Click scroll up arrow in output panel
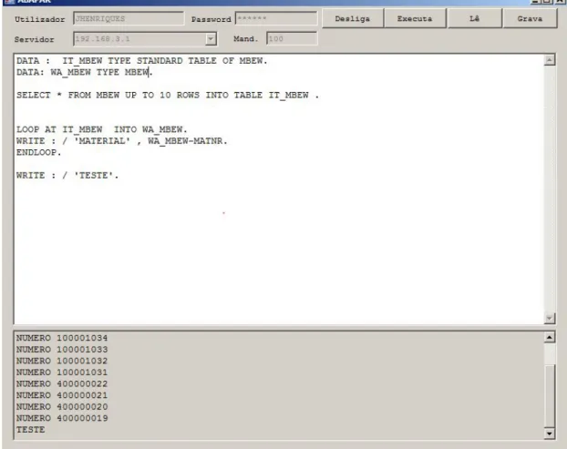Image resolution: width=567 pixels, height=449 pixels. pos(550,337)
